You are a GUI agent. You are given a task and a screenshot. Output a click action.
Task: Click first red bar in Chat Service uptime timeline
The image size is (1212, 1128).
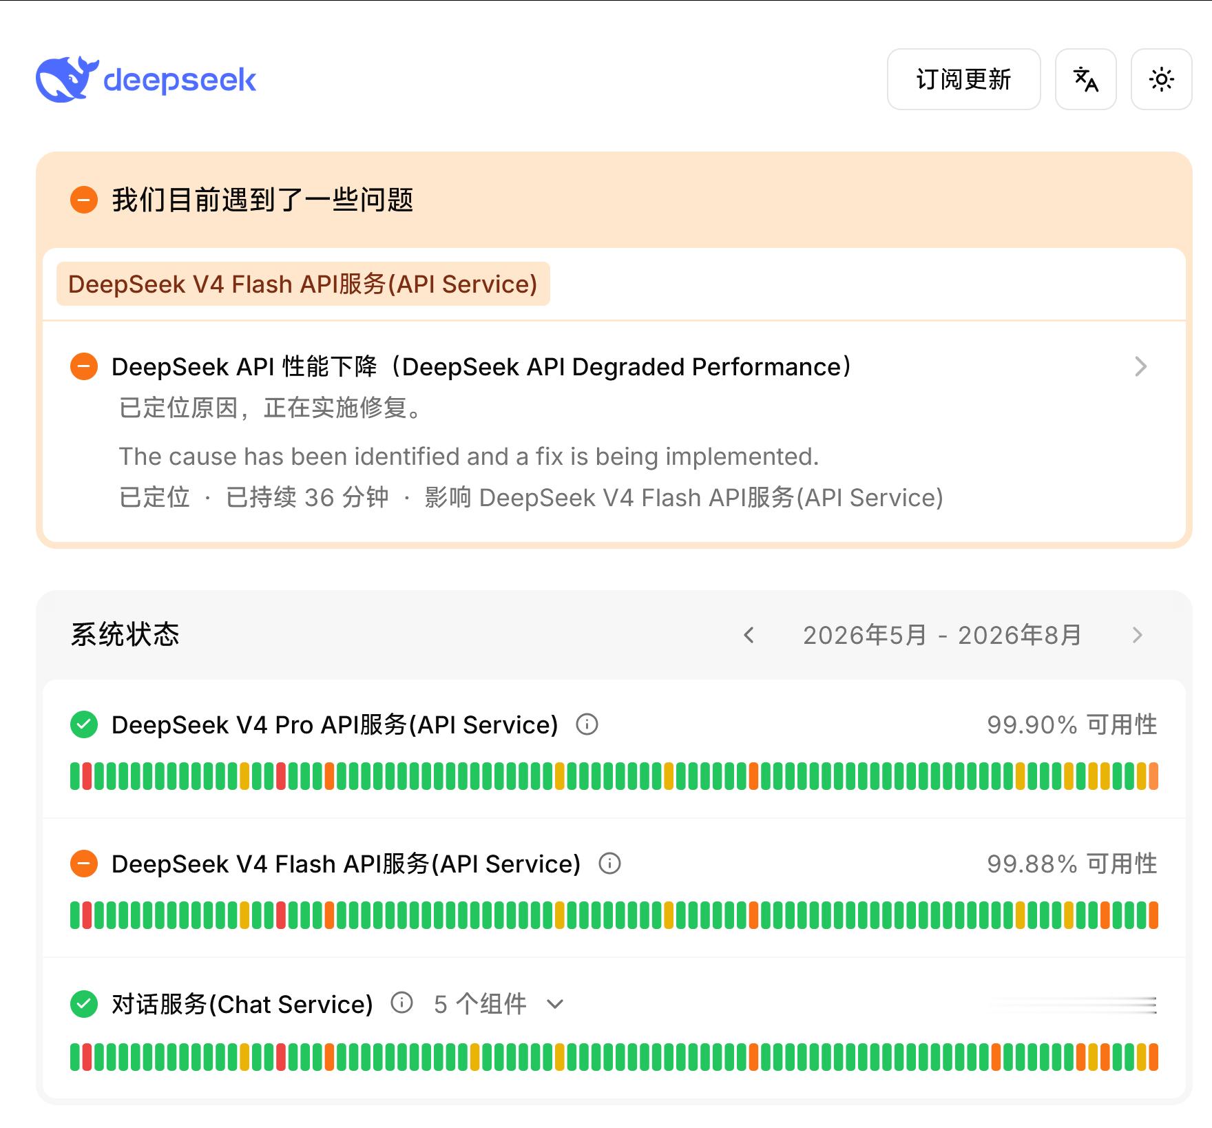tap(87, 1057)
